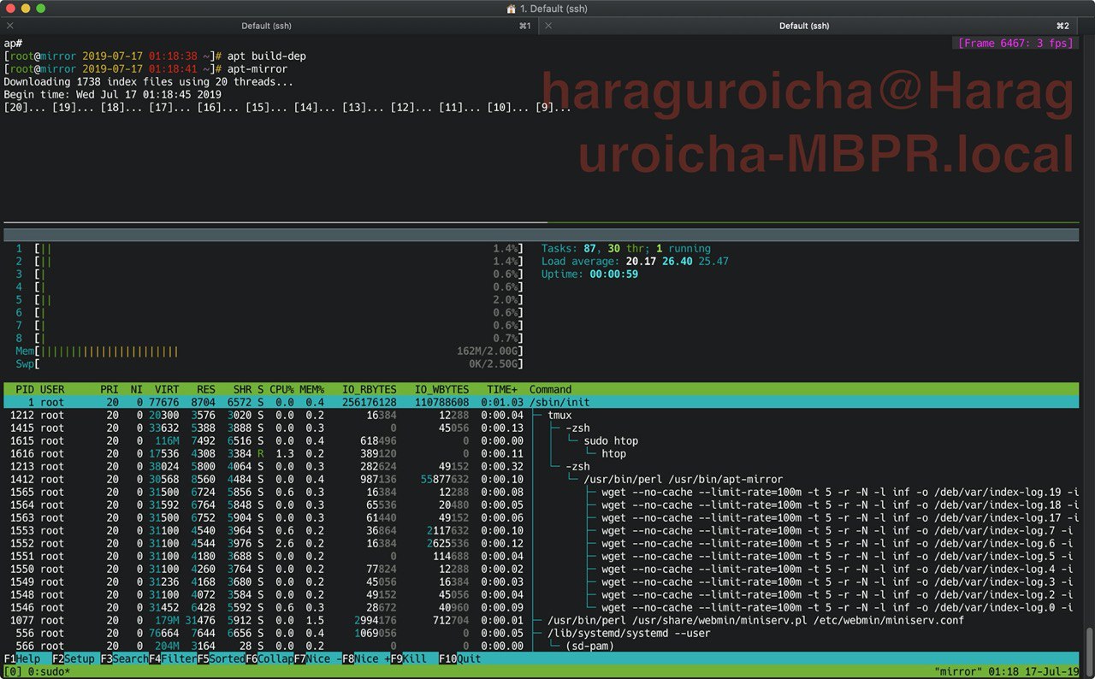The image size is (1095, 679).
Task: Sort by IO_RBYTES column header
Action: (x=370, y=389)
